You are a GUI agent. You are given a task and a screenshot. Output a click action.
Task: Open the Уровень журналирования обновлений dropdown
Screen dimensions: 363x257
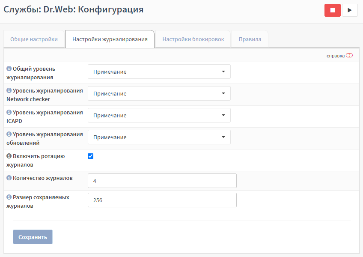[x=159, y=137]
